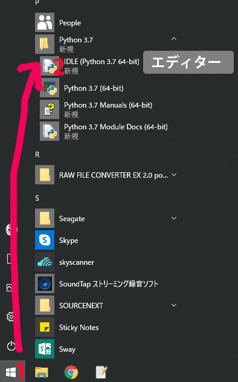The height and width of the screenshot is (382, 238).
Task: Click the "Seagate" label
Action: (72, 219)
